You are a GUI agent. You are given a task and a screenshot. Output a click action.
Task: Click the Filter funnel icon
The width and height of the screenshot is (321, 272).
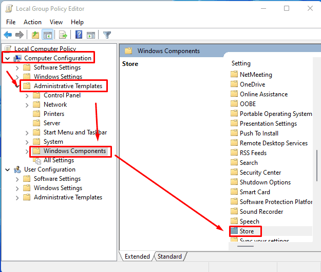107,35
